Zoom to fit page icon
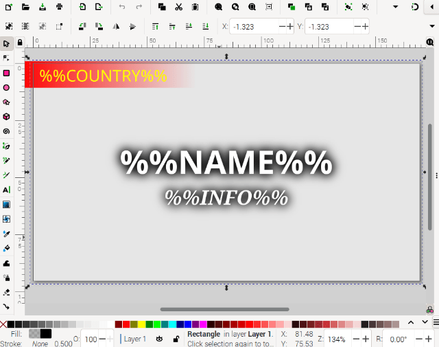This screenshot has width=439, height=347. click(x=252, y=7)
